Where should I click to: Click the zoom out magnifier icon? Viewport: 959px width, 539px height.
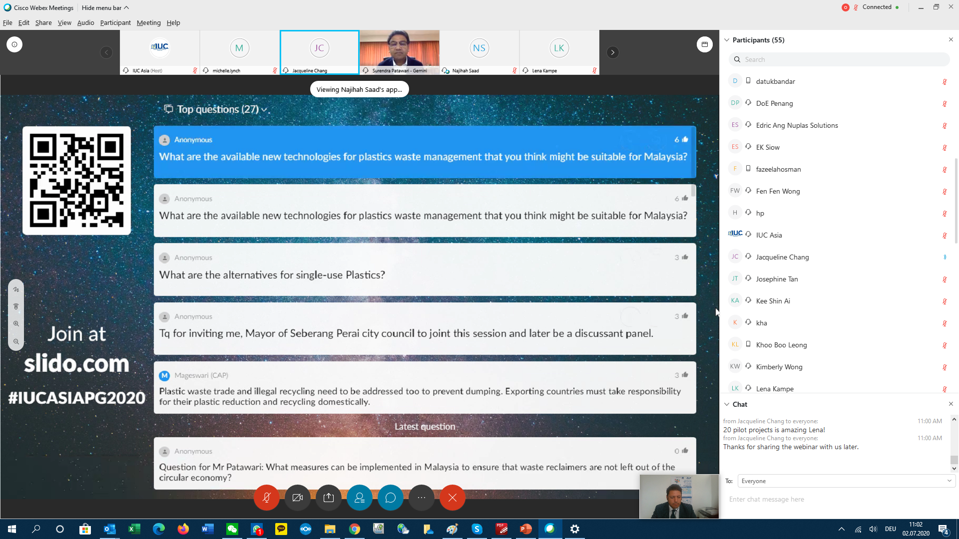click(x=16, y=342)
